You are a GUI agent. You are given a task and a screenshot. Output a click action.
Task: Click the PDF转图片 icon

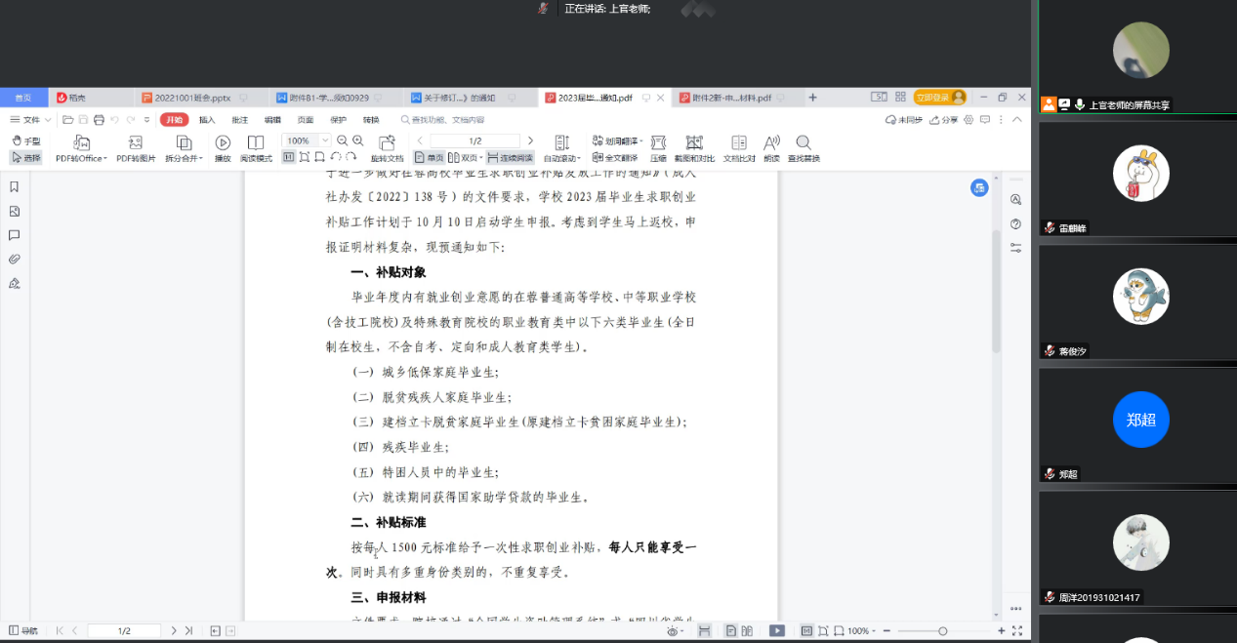click(x=136, y=143)
